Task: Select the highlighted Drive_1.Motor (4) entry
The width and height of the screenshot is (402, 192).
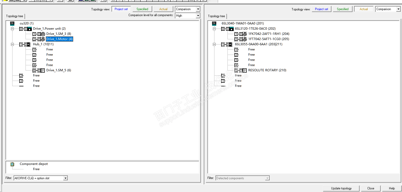Action: coord(59,39)
